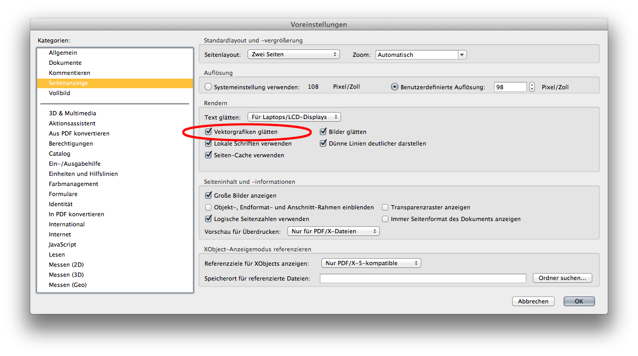Toggle Logische Seitenzahlen verwenden checkbox
This screenshot has width=638, height=356.
coord(209,219)
